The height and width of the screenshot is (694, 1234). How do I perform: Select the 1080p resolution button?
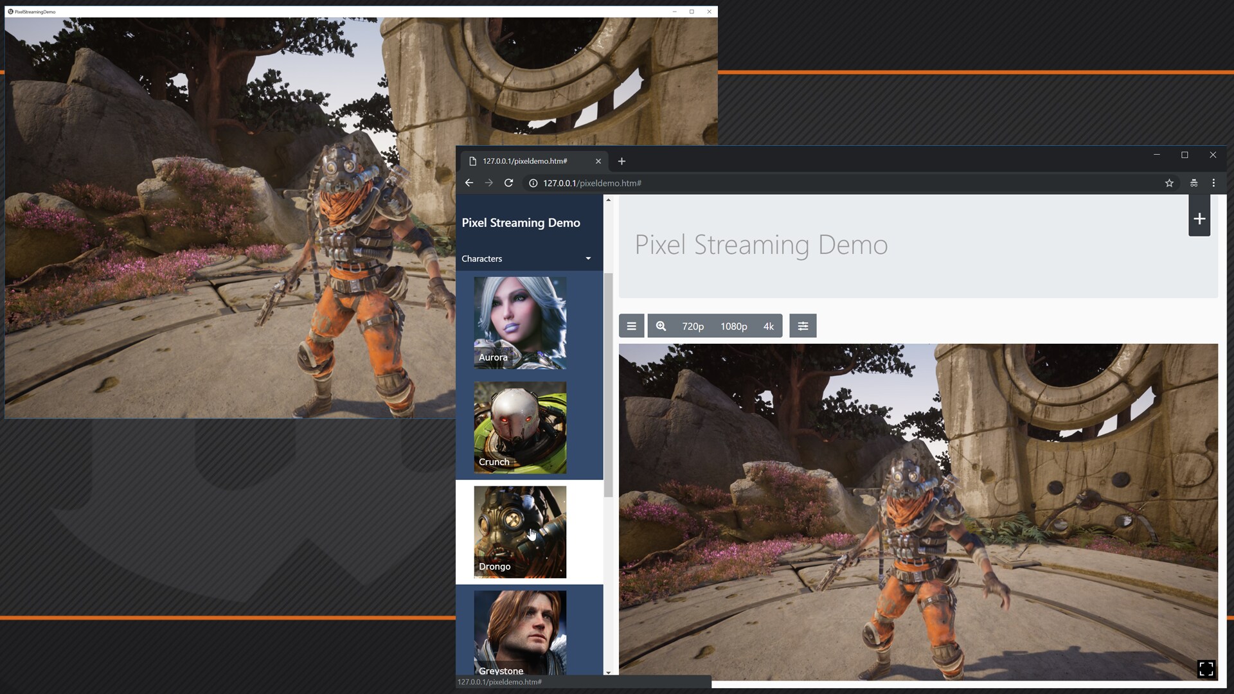click(733, 326)
